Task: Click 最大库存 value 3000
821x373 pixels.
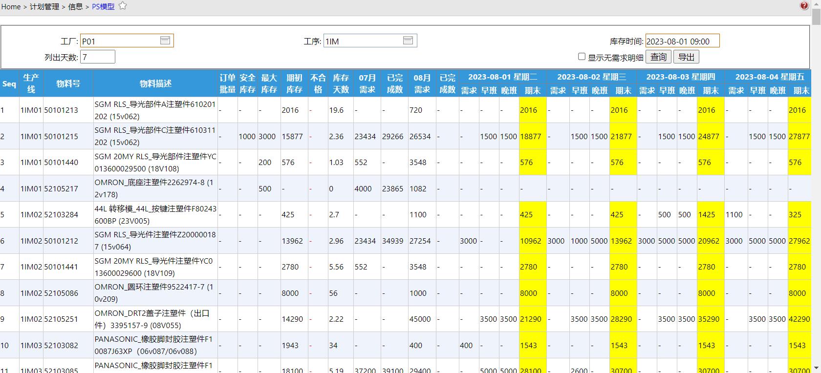Action: (x=267, y=136)
